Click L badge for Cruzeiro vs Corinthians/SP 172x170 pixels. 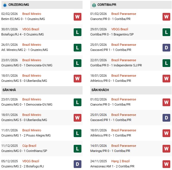(x=77, y=149)
